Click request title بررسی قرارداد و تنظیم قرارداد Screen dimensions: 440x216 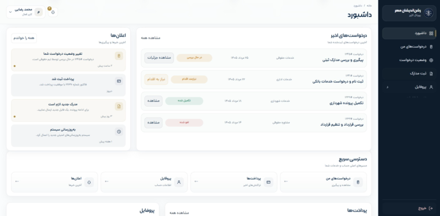pyautogui.click(x=342, y=124)
